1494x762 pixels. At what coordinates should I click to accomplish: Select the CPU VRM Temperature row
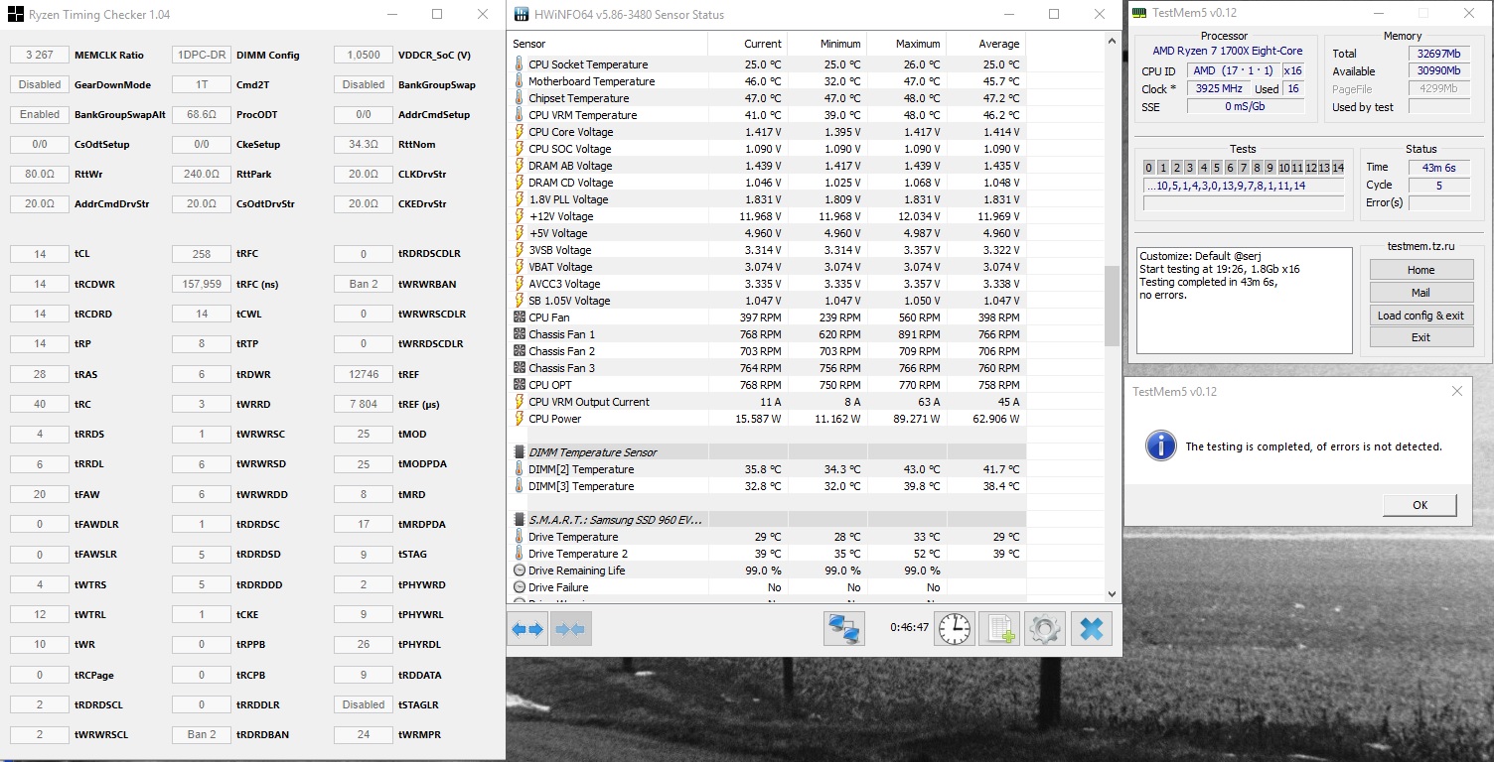766,115
